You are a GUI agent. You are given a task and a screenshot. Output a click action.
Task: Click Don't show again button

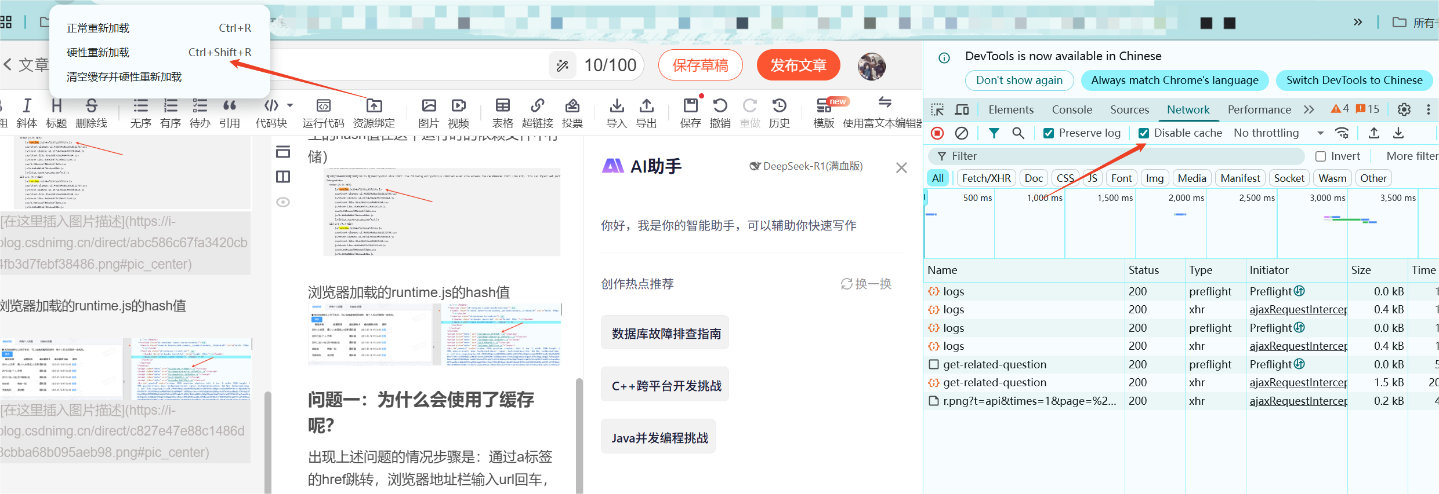click(1019, 80)
